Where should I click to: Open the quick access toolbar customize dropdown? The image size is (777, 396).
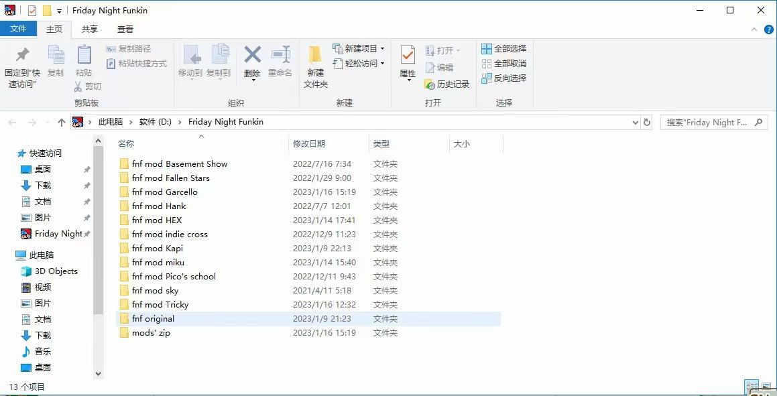59,11
